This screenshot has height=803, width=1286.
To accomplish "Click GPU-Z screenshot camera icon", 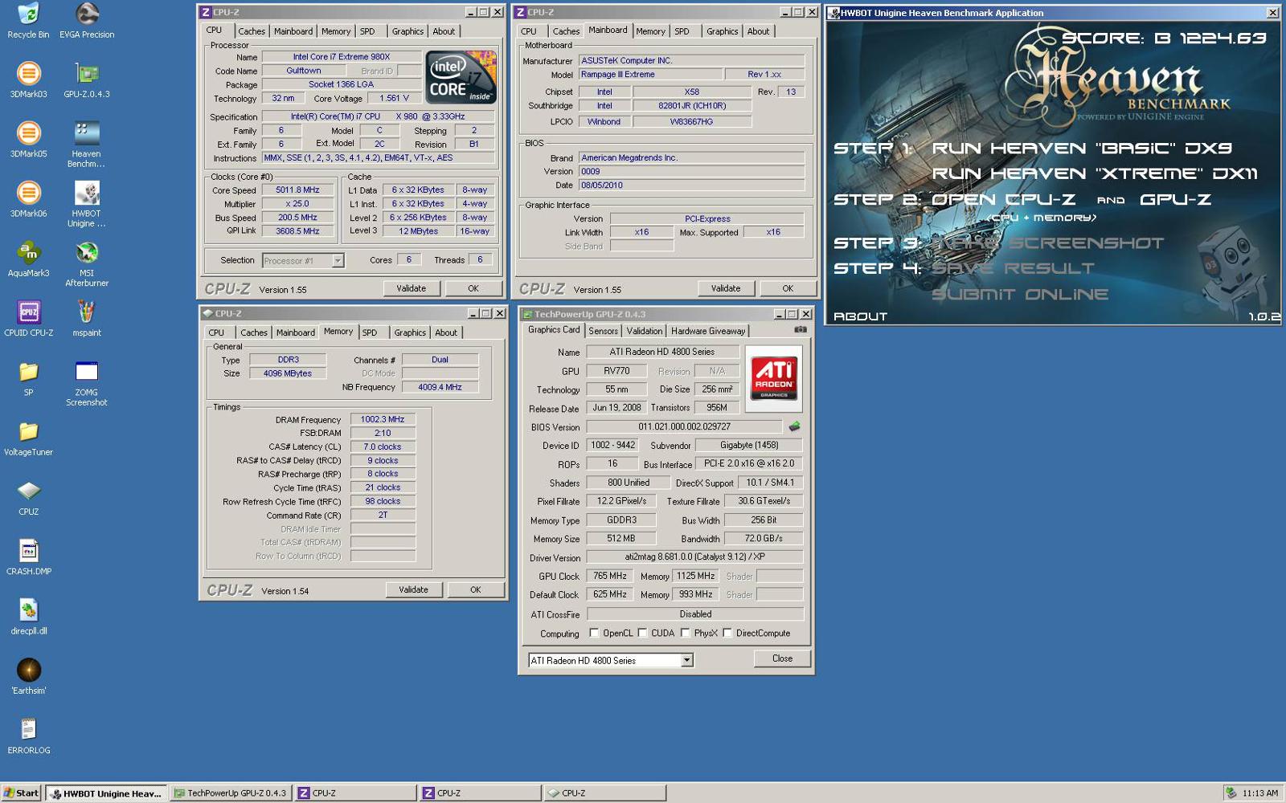I will pos(801,329).
